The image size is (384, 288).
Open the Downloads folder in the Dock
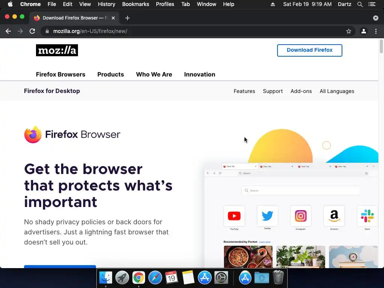point(261,278)
